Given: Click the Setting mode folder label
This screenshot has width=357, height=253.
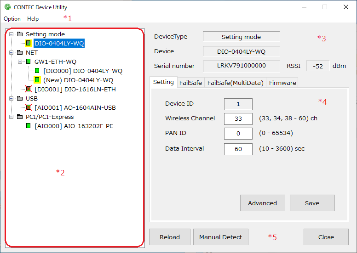Looking at the screenshot, I should point(45,34).
